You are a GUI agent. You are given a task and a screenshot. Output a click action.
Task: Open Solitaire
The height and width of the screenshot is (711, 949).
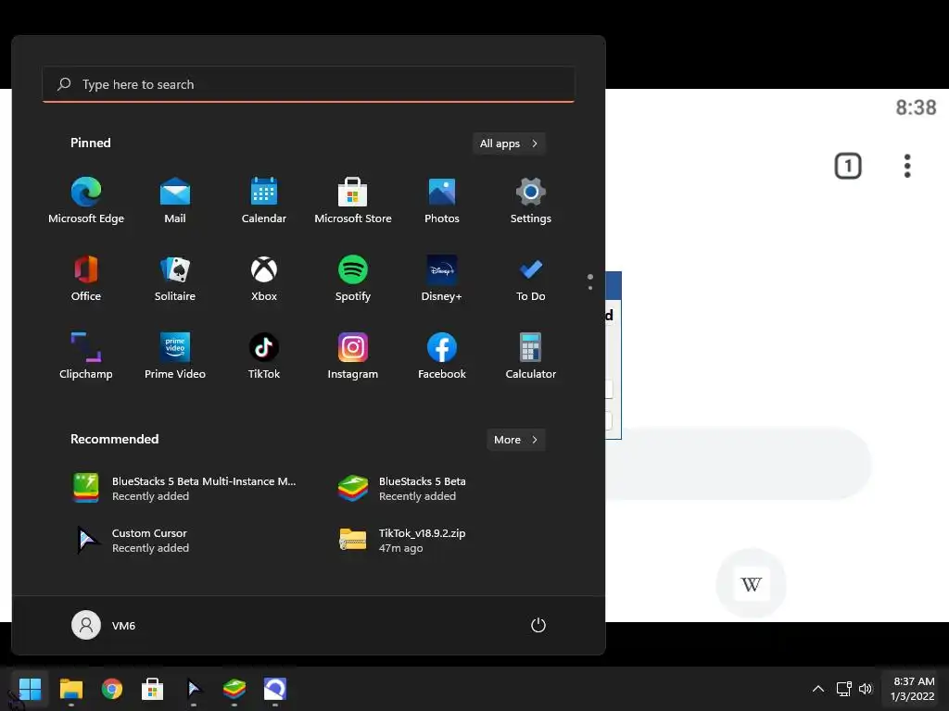tap(175, 279)
